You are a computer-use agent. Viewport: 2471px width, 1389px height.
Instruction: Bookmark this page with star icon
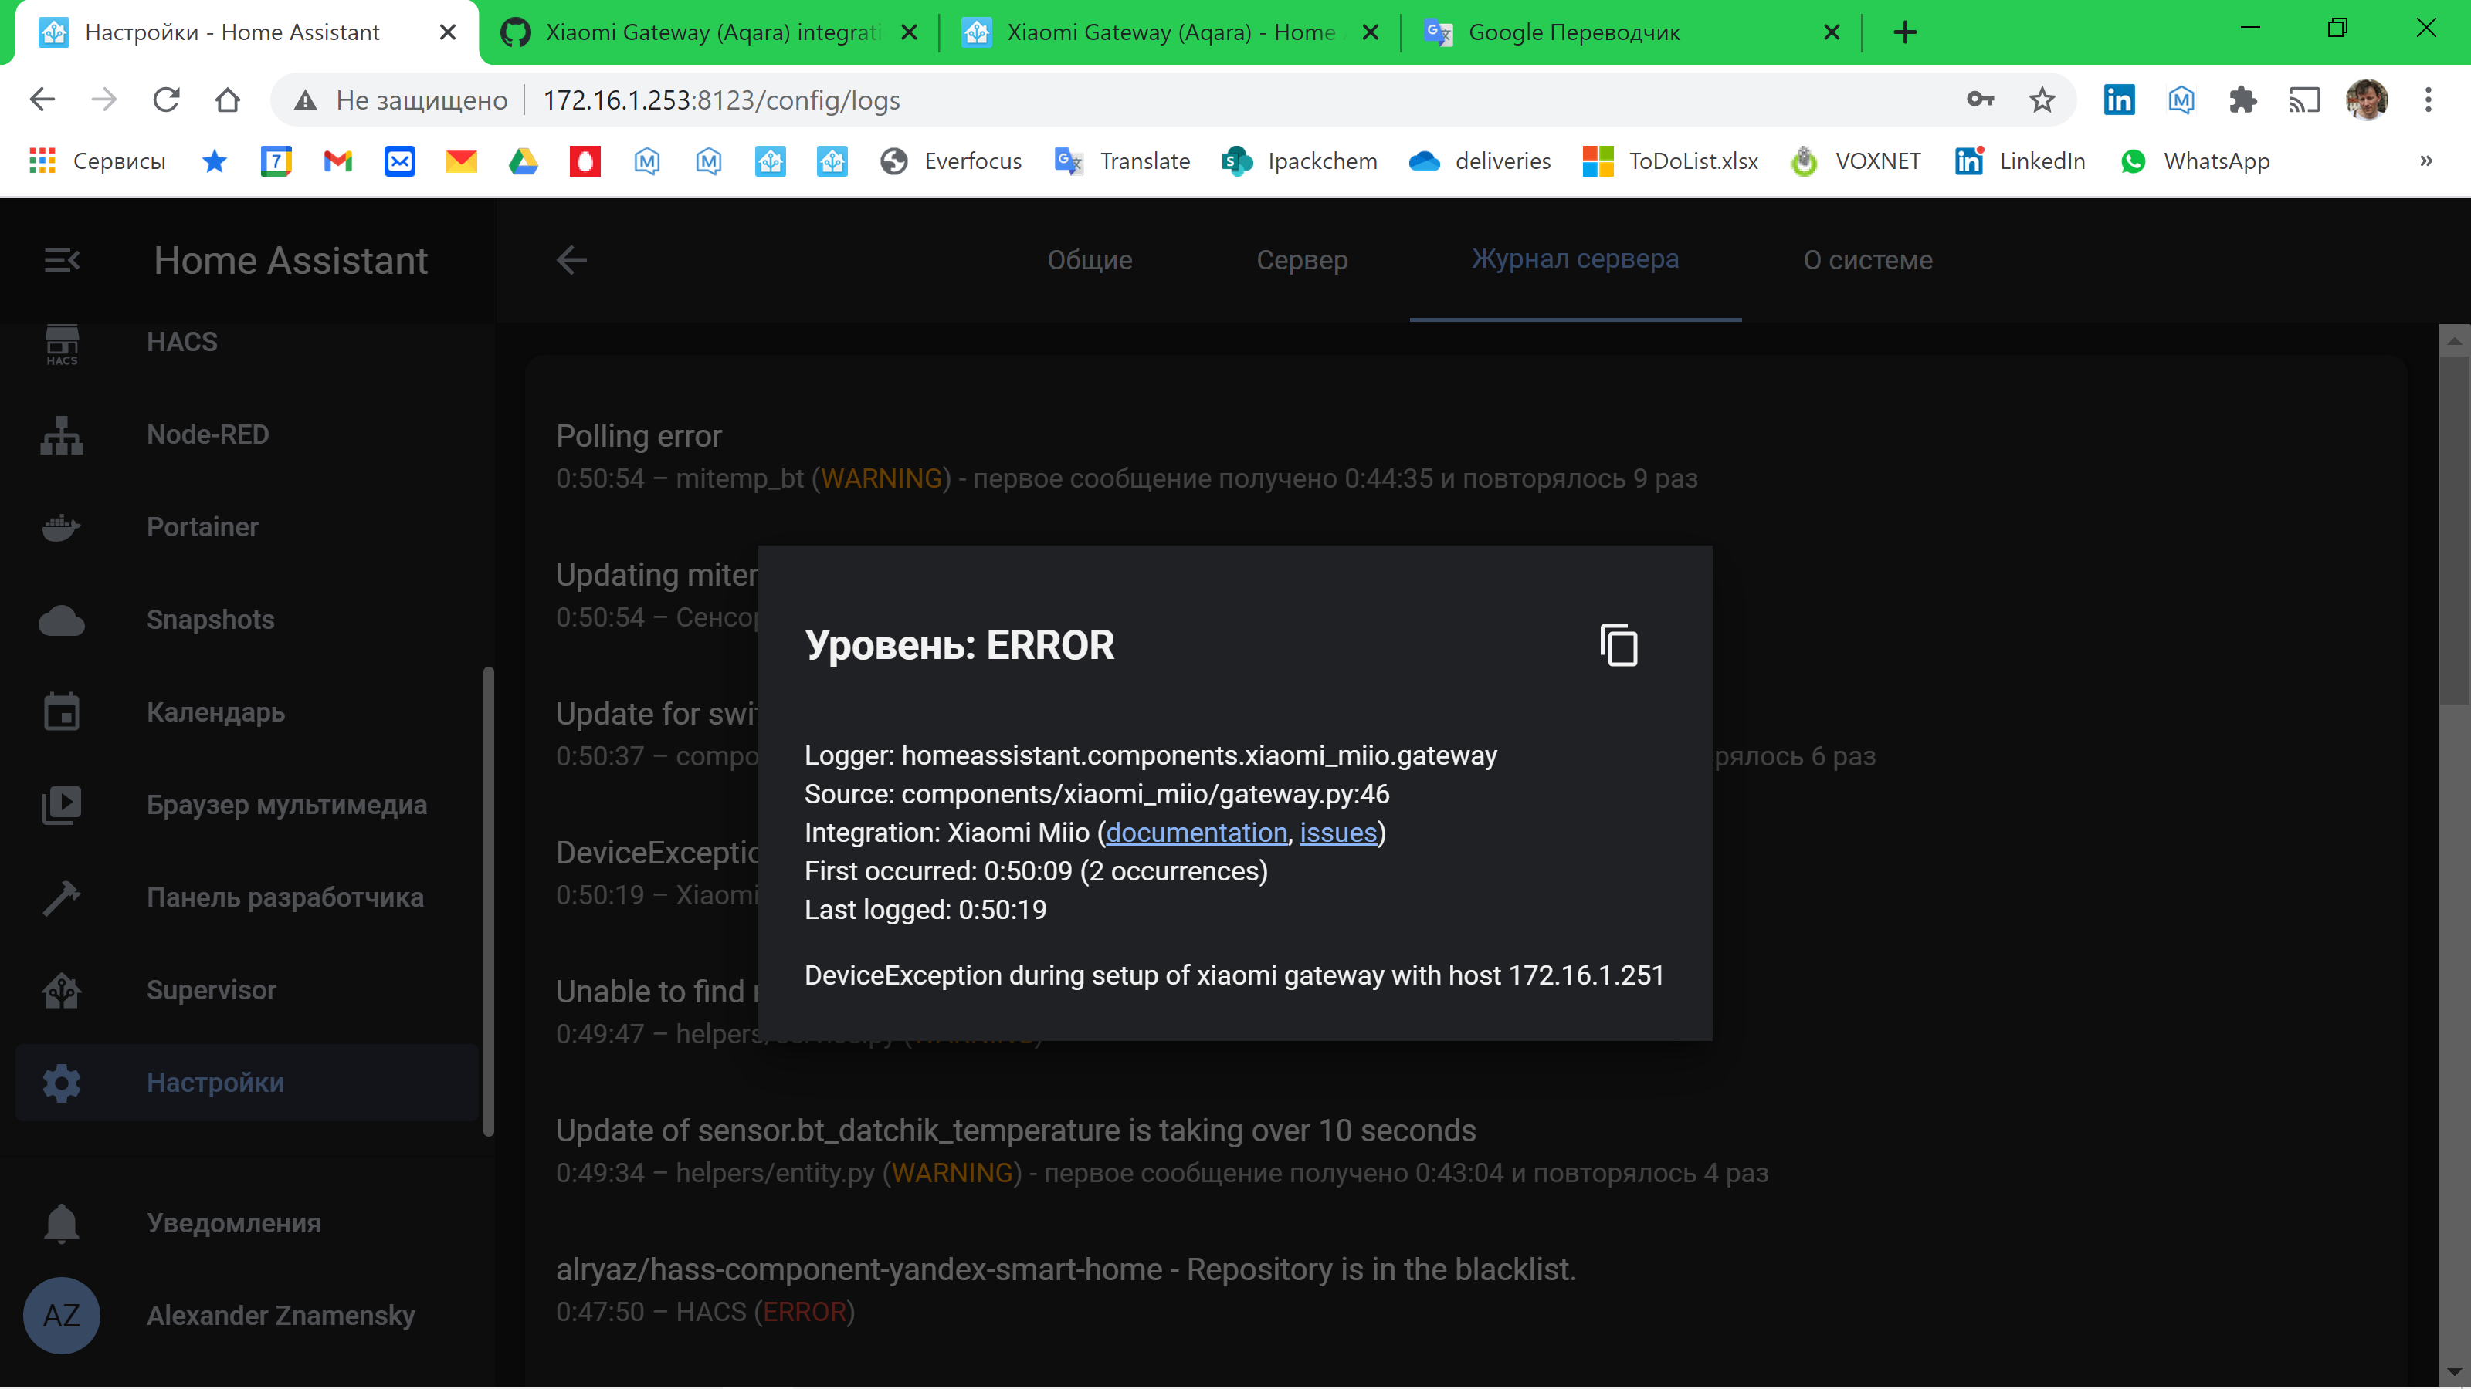point(2041,100)
